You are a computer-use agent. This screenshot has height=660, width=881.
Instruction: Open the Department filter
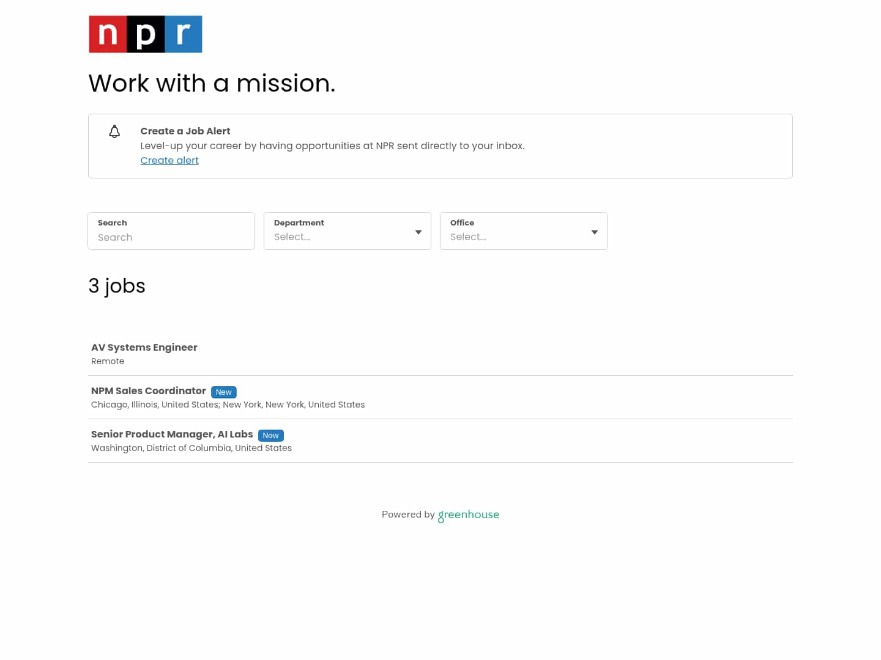[x=347, y=231]
